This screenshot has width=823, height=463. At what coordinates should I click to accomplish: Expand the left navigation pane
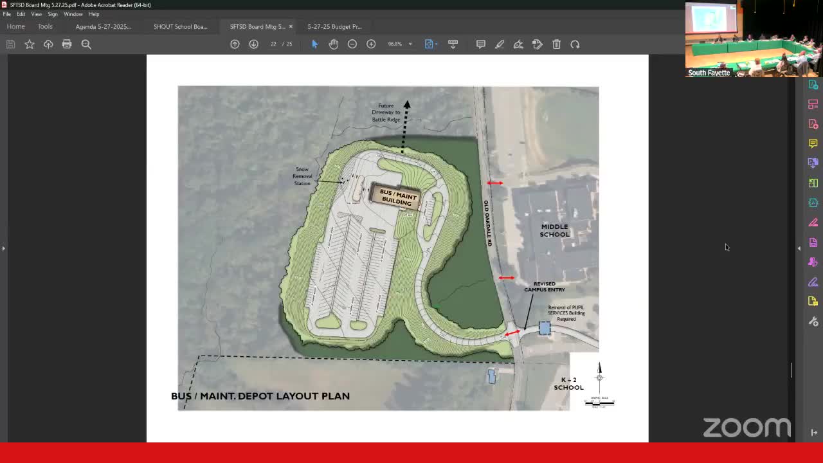pos(3,248)
